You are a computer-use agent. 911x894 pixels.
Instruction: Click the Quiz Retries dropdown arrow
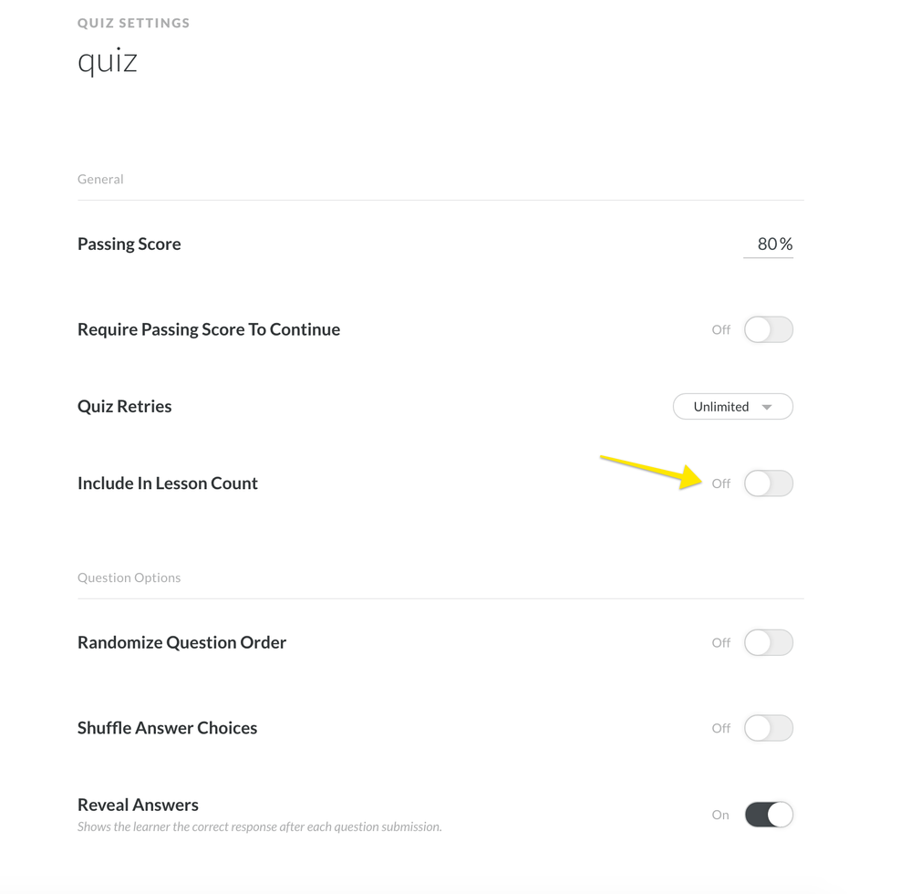[767, 407]
